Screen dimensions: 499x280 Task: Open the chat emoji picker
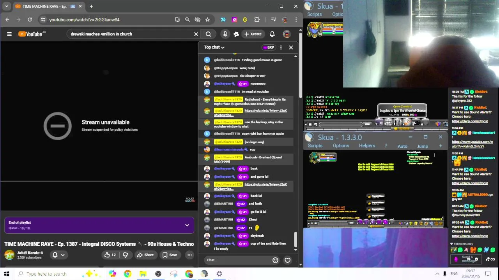pos(275,260)
